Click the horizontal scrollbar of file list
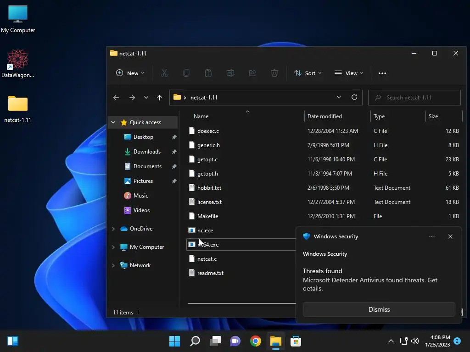This screenshot has width=470, height=352. 241,303
